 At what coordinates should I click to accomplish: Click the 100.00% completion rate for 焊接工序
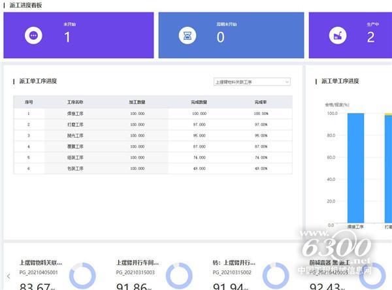tap(261, 114)
